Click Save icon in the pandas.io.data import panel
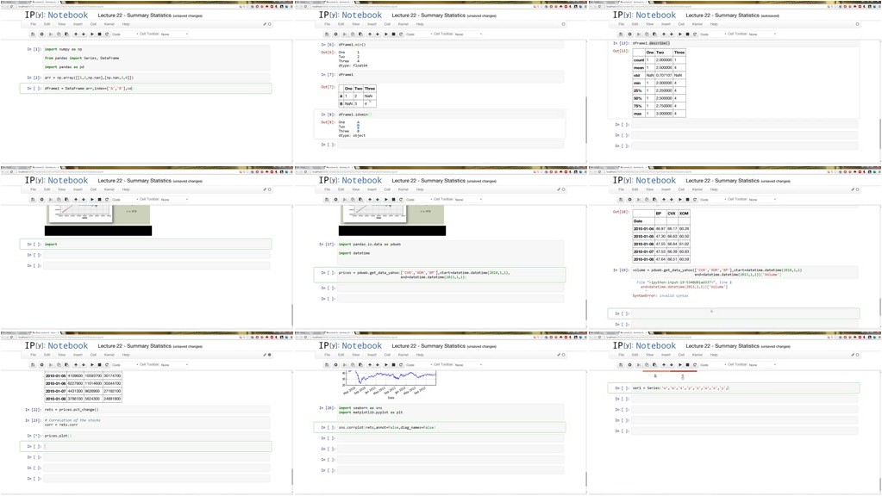Screen dimensions: 882x496 pyautogui.click(x=327, y=199)
